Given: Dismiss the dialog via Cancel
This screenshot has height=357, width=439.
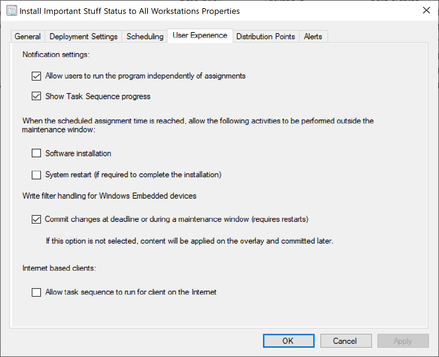Looking at the screenshot, I should tap(346, 341).
